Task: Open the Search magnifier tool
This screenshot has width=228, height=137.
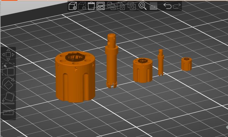Action: pos(142,6)
